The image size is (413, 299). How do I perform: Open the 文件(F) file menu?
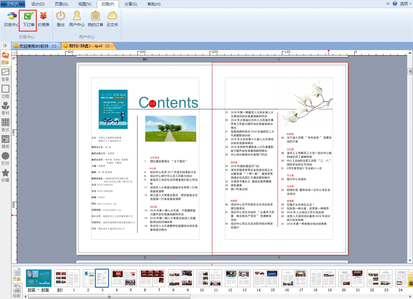pos(13,4)
